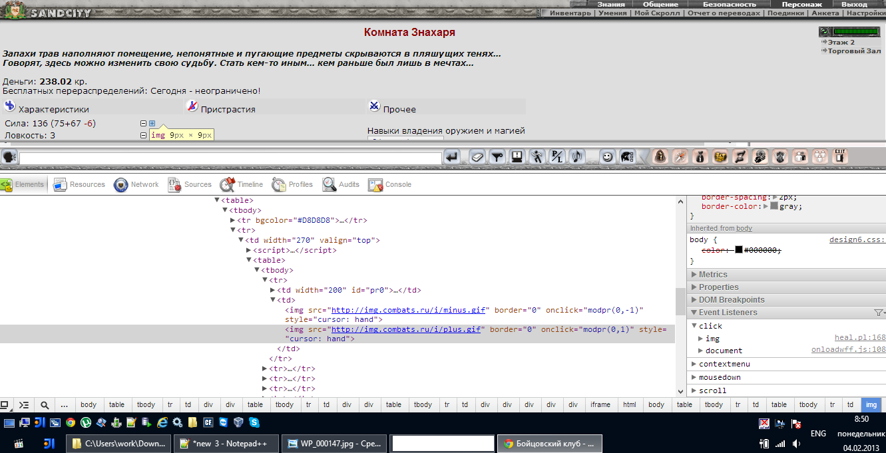
Task: Collapse the Event Listeners section
Action: click(x=786, y=313)
